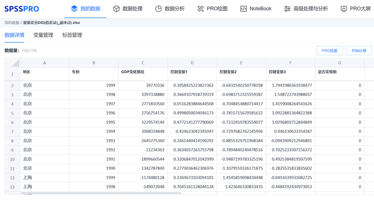The height and width of the screenshot is (205, 374).
Task: Click the 开始处理 button
Action: click(x=358, y=50)
